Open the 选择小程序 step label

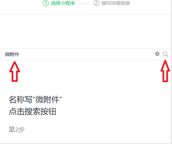click(x=63, y=3)
